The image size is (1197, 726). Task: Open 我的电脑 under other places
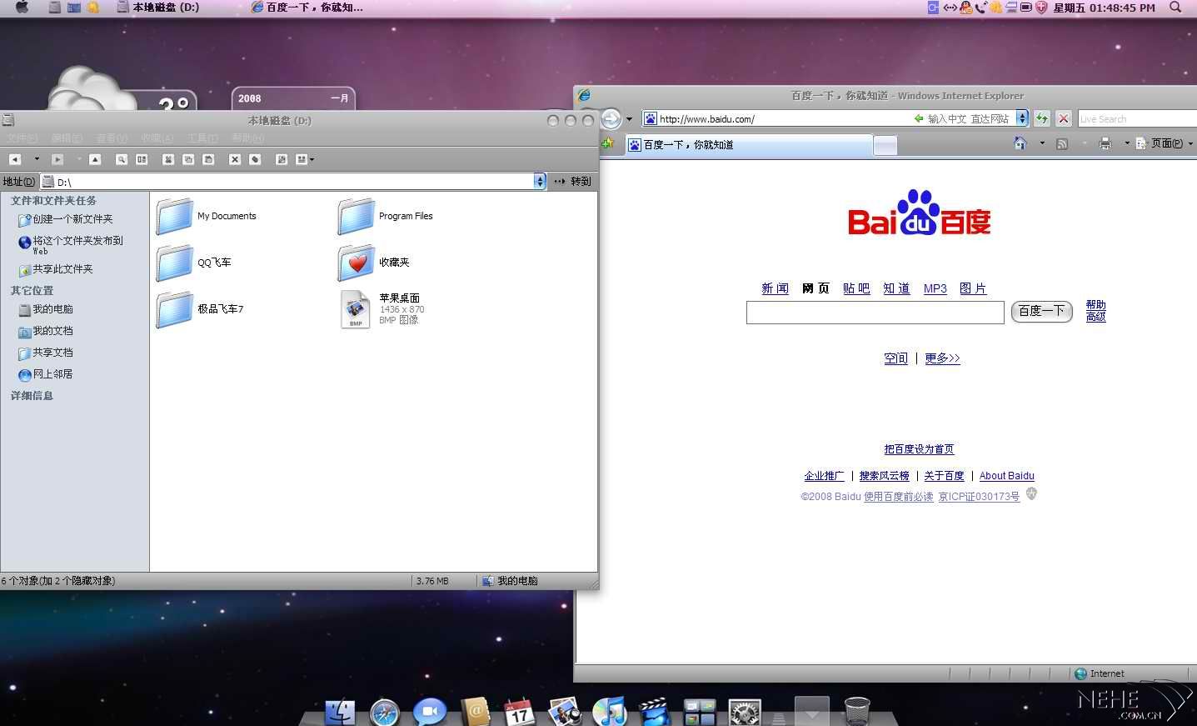tap(46, 309)
